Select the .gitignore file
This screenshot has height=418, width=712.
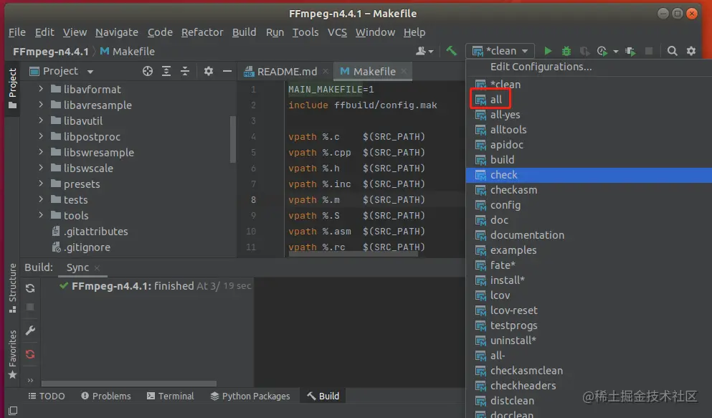[x=81, y=247]
